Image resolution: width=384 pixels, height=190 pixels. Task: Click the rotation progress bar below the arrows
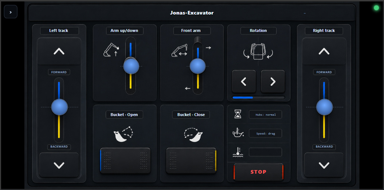coord(259,98)
